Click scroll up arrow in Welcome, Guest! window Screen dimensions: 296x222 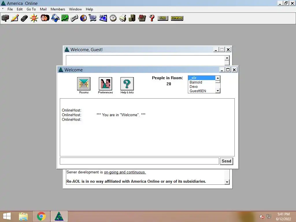(x=227, y=58)
